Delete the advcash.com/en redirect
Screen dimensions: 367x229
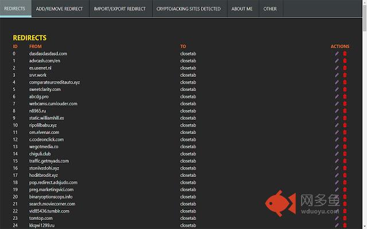345,61
